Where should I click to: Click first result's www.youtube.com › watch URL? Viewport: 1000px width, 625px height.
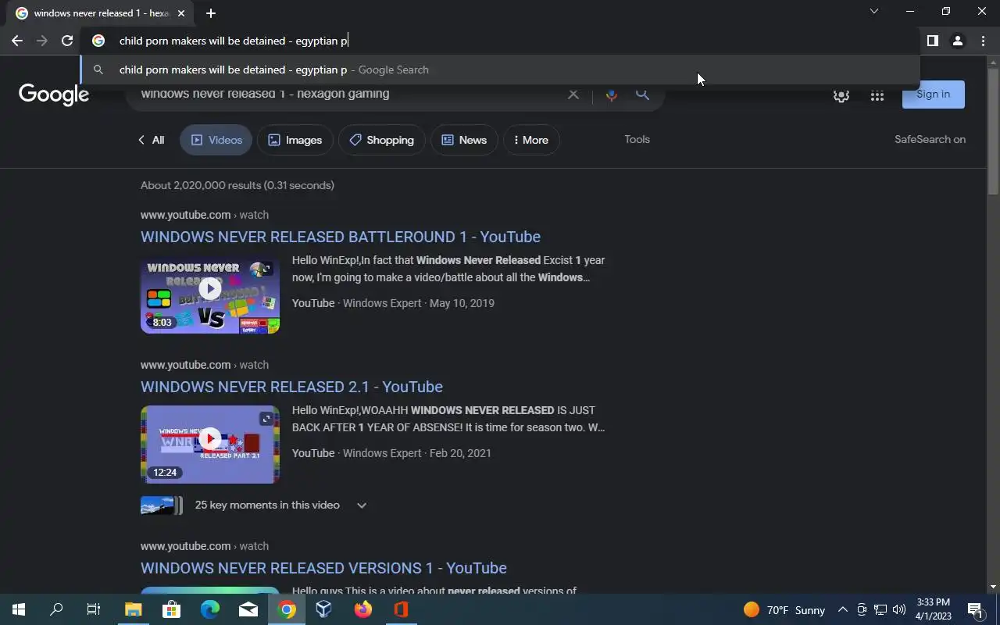pyautogui.click(x=205, y=215)
